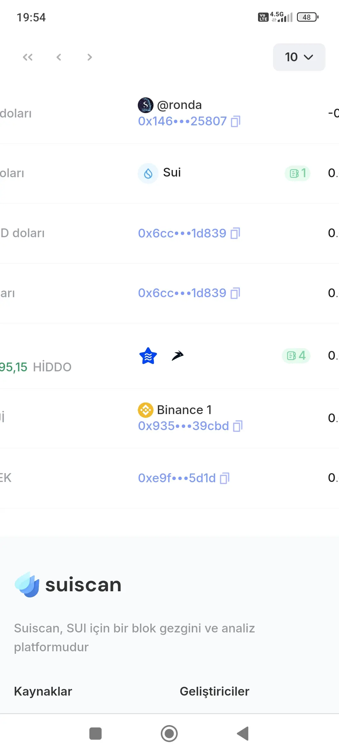This screenshot has height=754, width=339.
Task: Tap the black bird arrow icon
Action: (178, 356)
